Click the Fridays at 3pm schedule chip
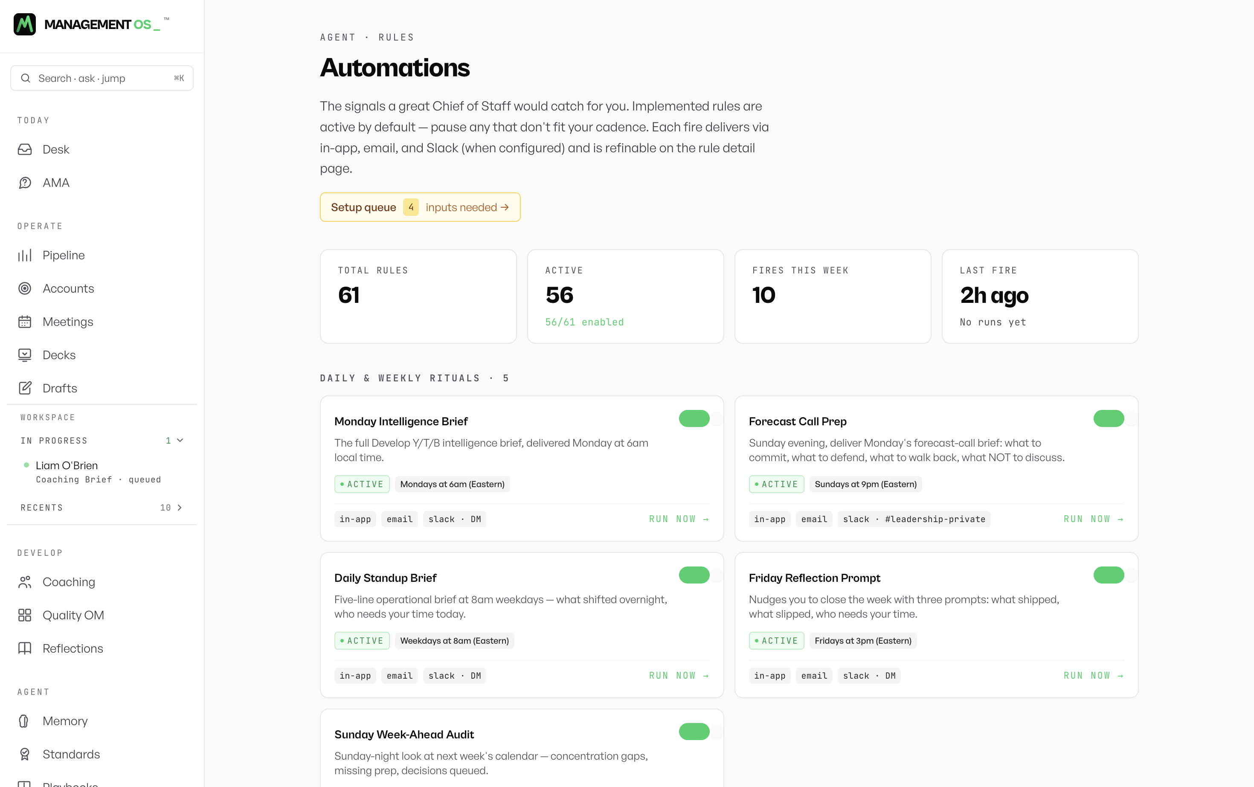Screen dimensions: 1254x787 click(x=863, y=641)
